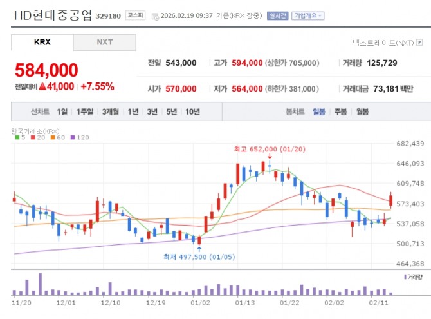The height and width of the screenshot is (319, 431).
Task: Select the 5년 line chart period
Action: 171,111
